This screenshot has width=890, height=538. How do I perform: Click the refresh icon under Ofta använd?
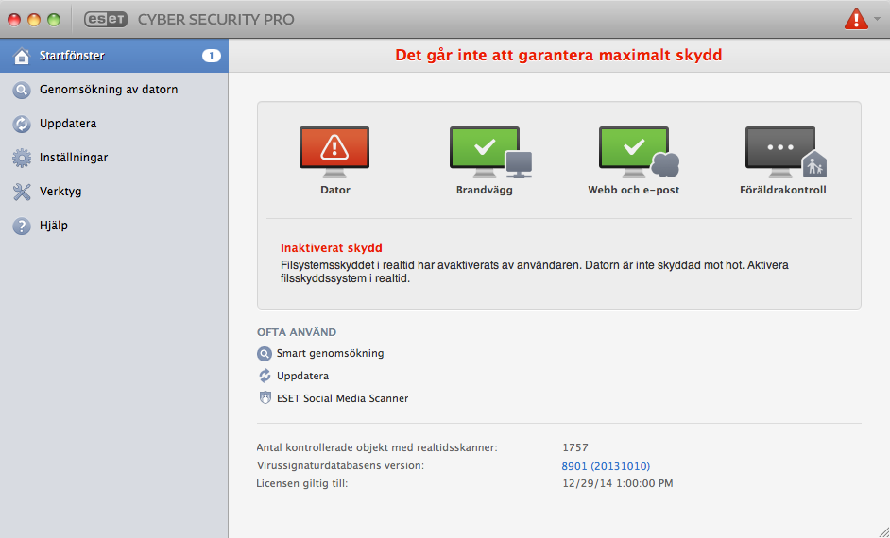pyautogui.click(x=265, y=376)
